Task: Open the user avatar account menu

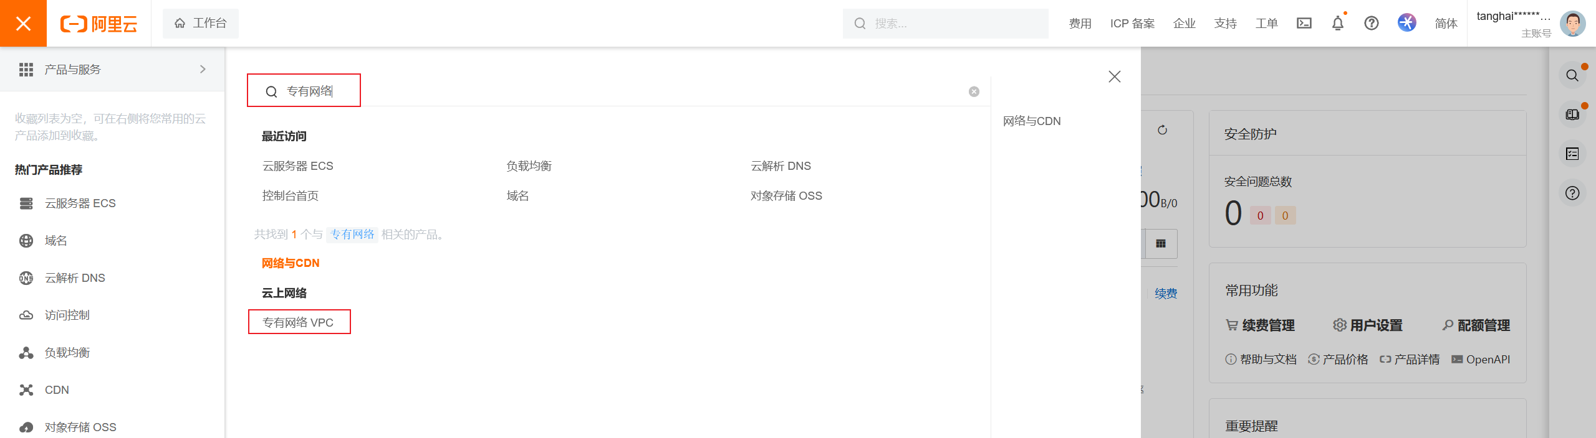Action: [1572, 24]
